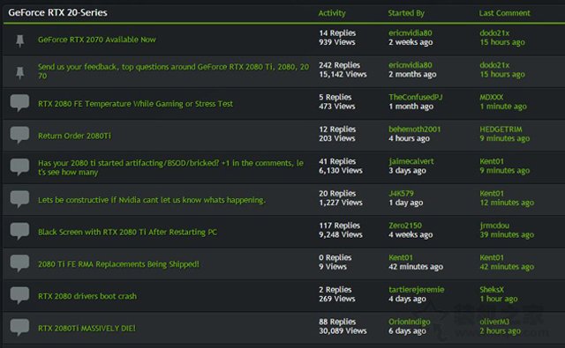Screen dimensions: 565x348
Task: Click speech bubble icon for RTX 2080 FE Temperature thread
Action: pos(19,103)
